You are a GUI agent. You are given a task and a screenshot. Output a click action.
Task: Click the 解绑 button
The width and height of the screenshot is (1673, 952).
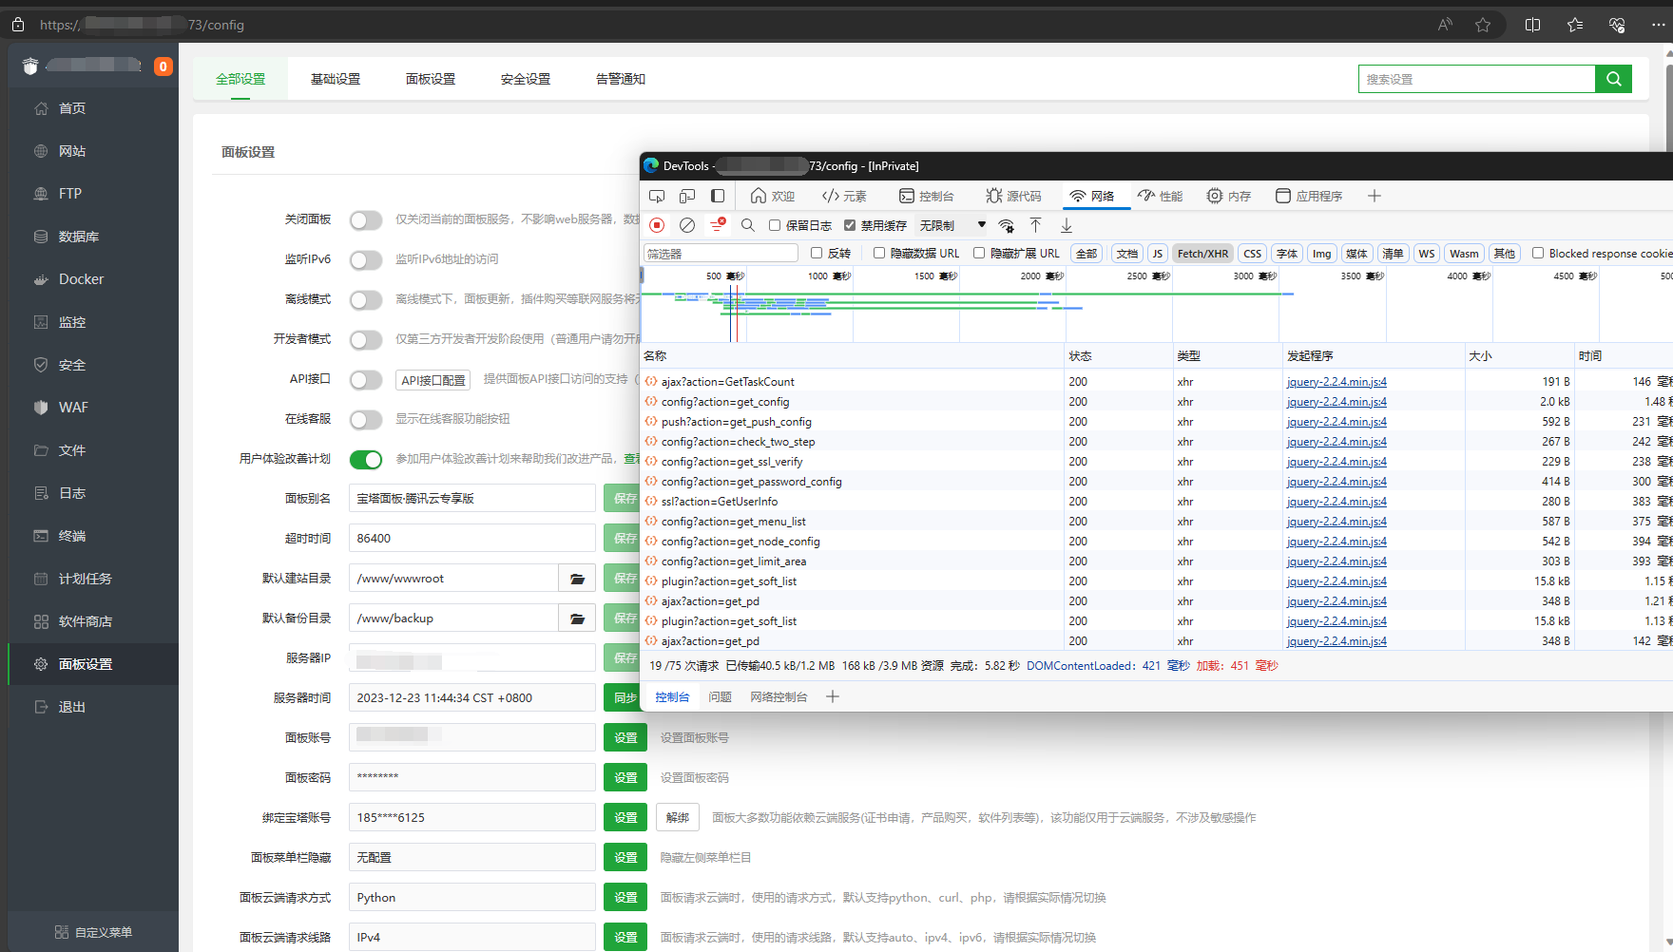(x=678, y=817)
